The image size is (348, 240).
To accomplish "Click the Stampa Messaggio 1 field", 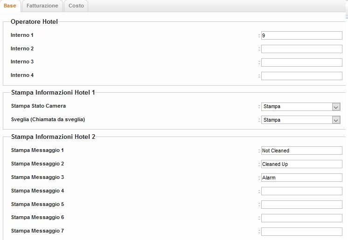I will [x=301, y=151].
